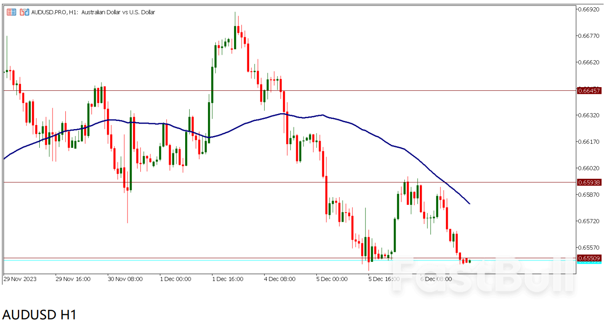Click the 5 Dec 00:00 time label
This screenshot has width=610, height=323.
[x=333, y=279]
